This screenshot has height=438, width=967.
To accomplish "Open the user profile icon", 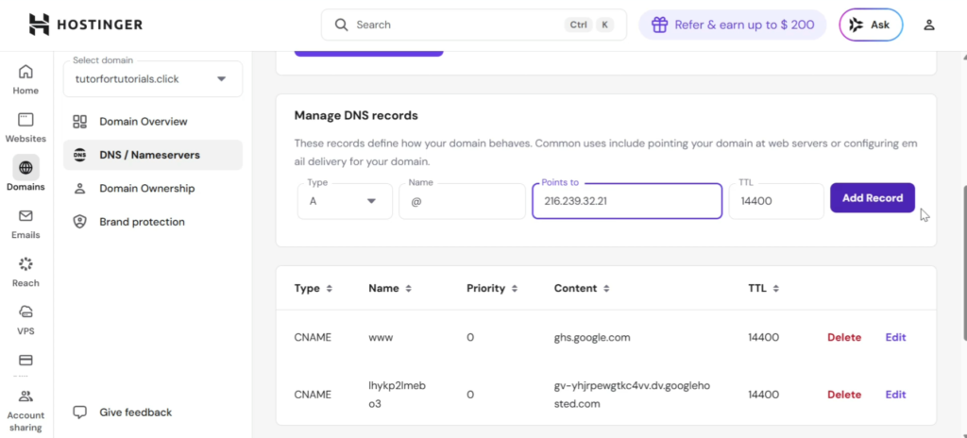I will point(929,25).
